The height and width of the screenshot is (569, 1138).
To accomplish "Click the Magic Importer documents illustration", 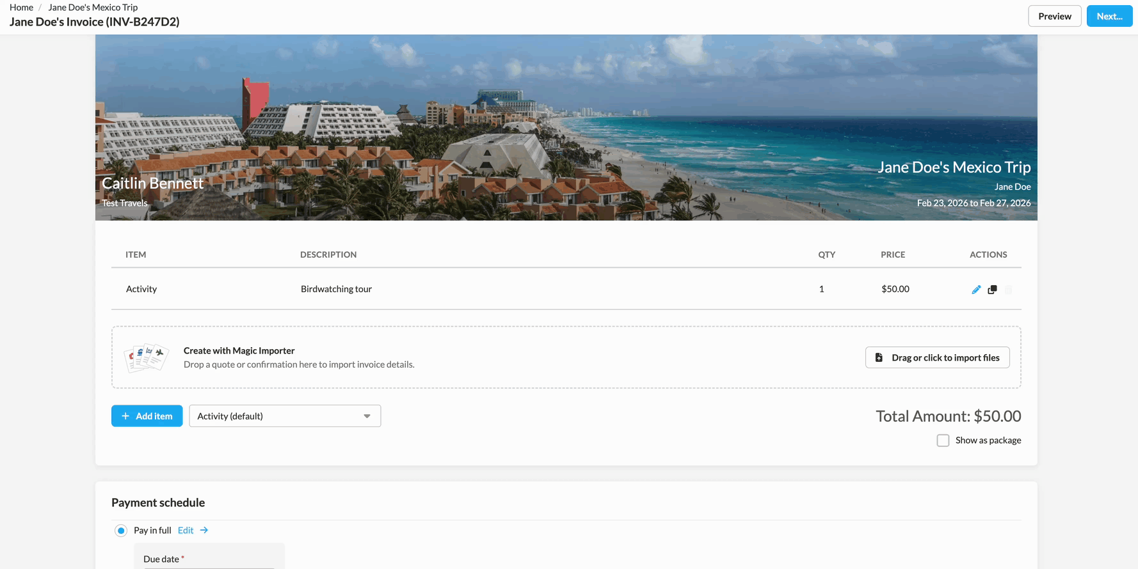I will point(147,357).
